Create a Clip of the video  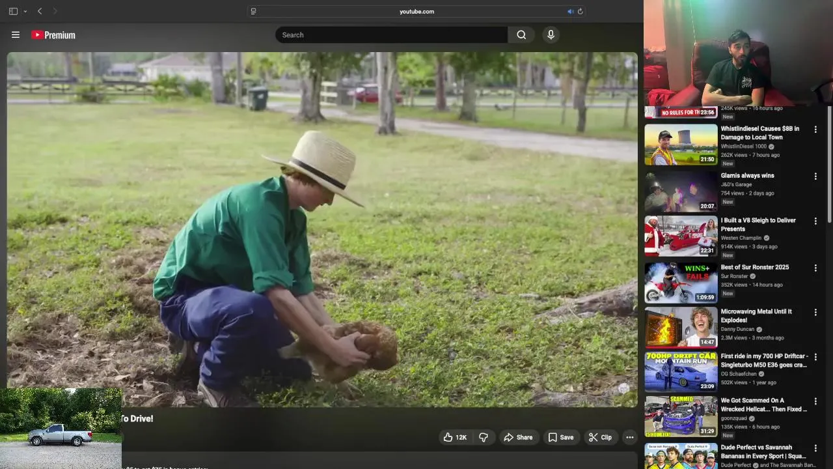[x=600, y=437]
